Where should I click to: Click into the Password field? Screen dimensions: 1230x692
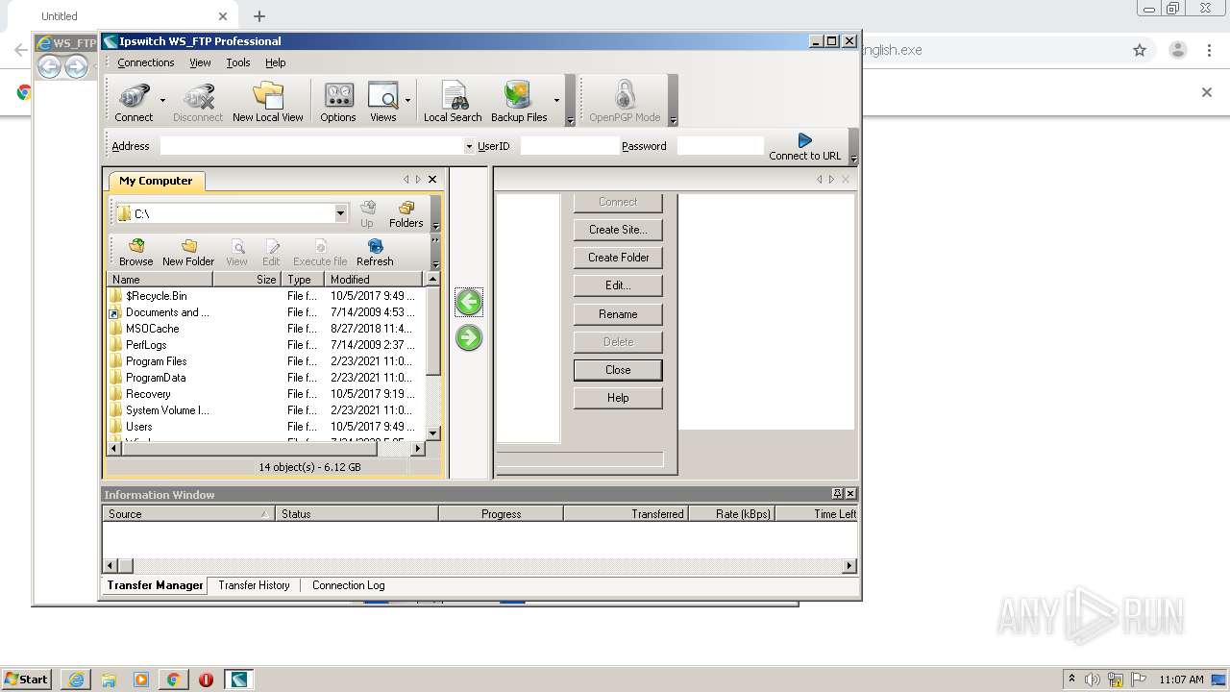720,146
